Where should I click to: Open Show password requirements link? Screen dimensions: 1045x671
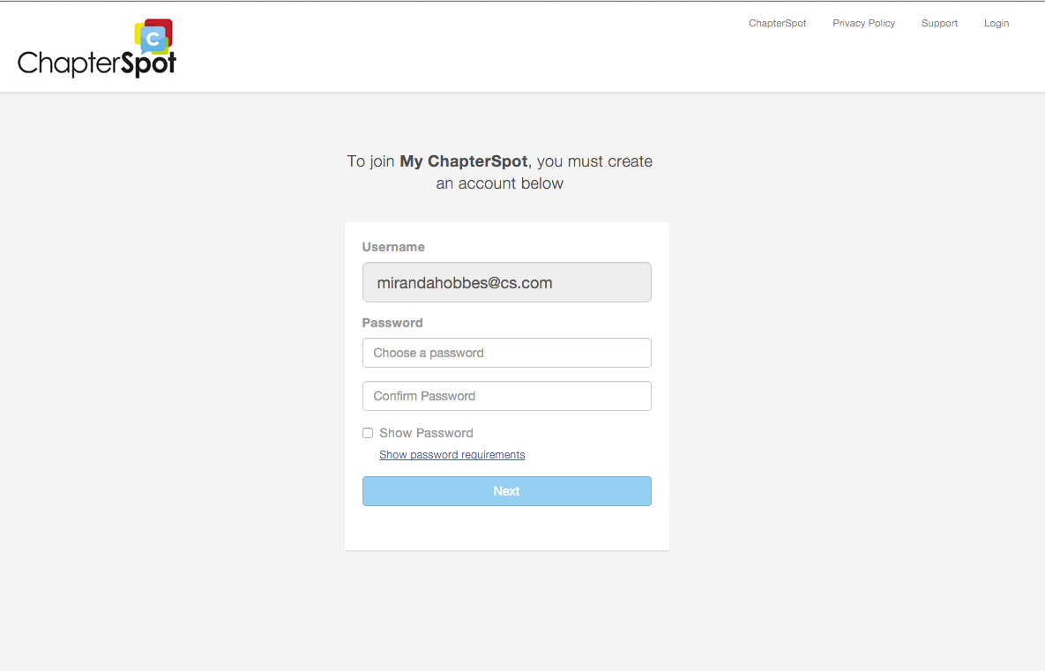click(x=452, y=454)
